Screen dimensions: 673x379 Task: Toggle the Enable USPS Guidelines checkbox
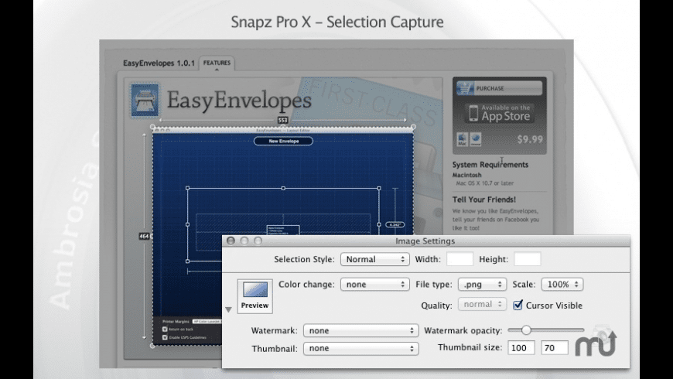point(165,337)
